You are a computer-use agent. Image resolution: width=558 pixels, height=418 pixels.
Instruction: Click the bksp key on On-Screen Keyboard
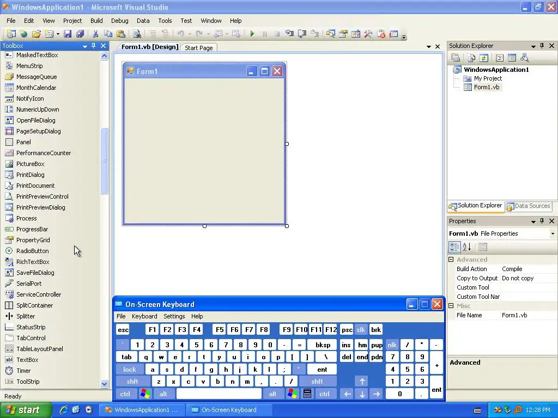coord(323,345)
